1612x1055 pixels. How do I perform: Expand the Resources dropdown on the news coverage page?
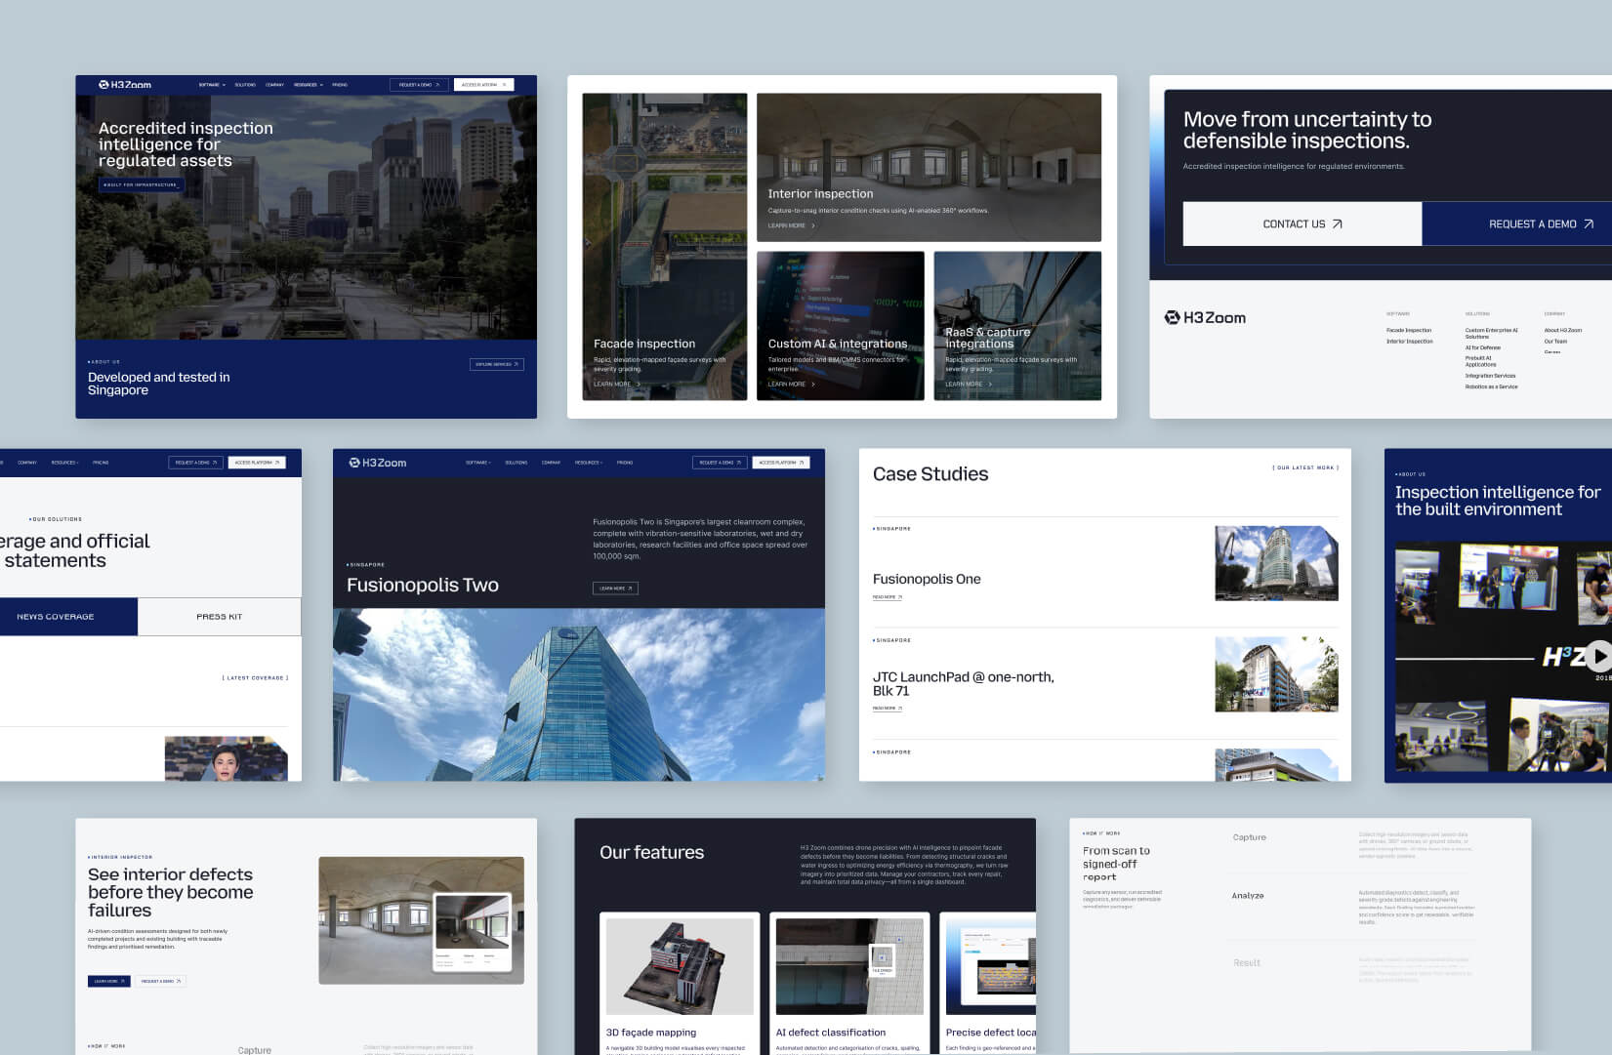pos(65,463)
